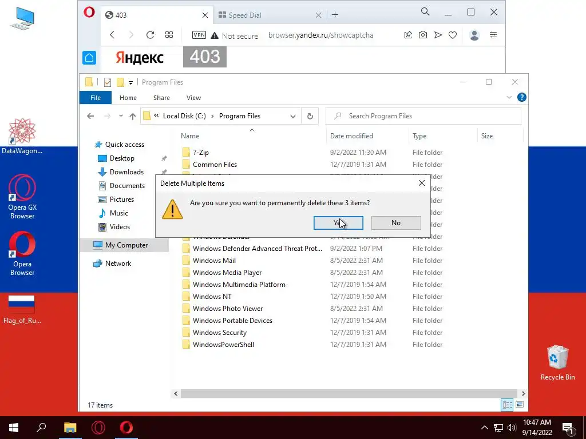Select Quick access in navigation pane
Screen dimensions: 586x439
(124, 145)
